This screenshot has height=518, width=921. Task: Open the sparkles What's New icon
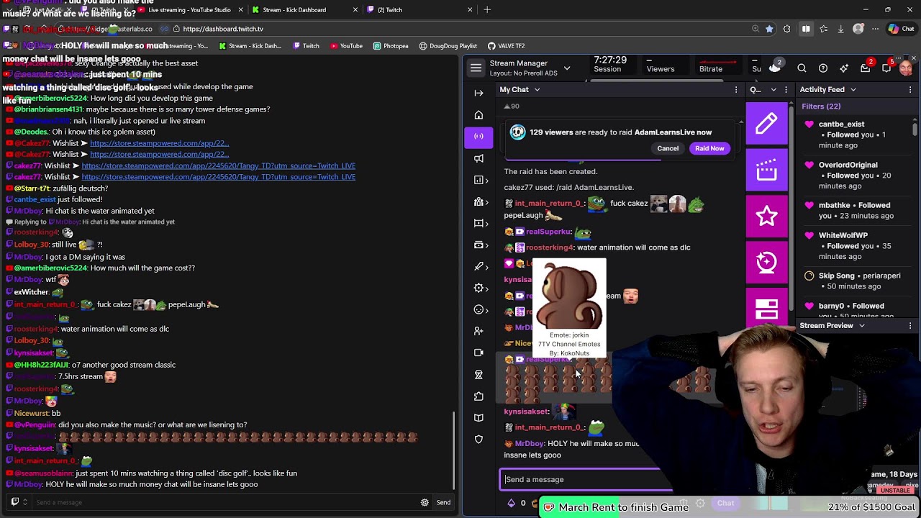pyautogui.click(x=844, y=68)
